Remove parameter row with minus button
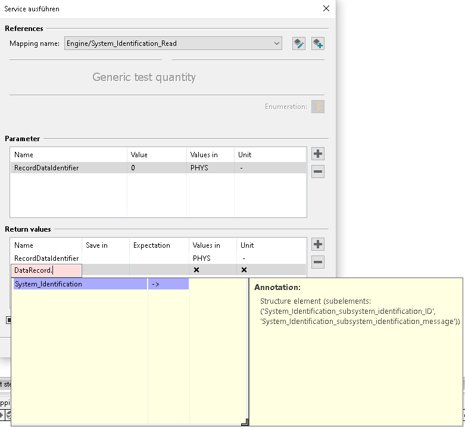Image resolution: width=465 pixels, height=427 pixels. tap(318, 172)
